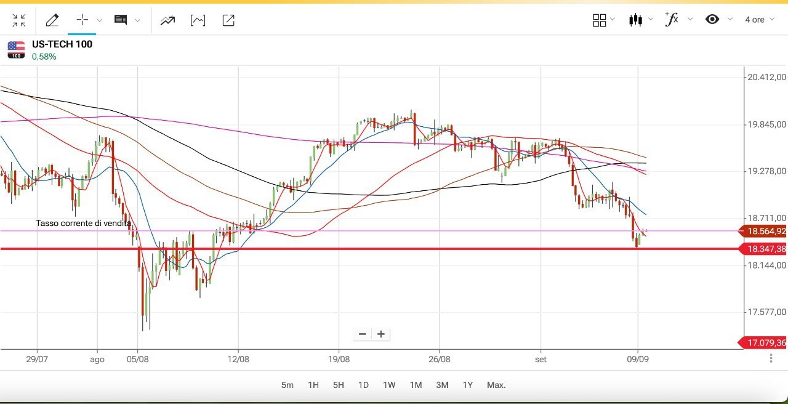Select the 1D range tab

363,385
